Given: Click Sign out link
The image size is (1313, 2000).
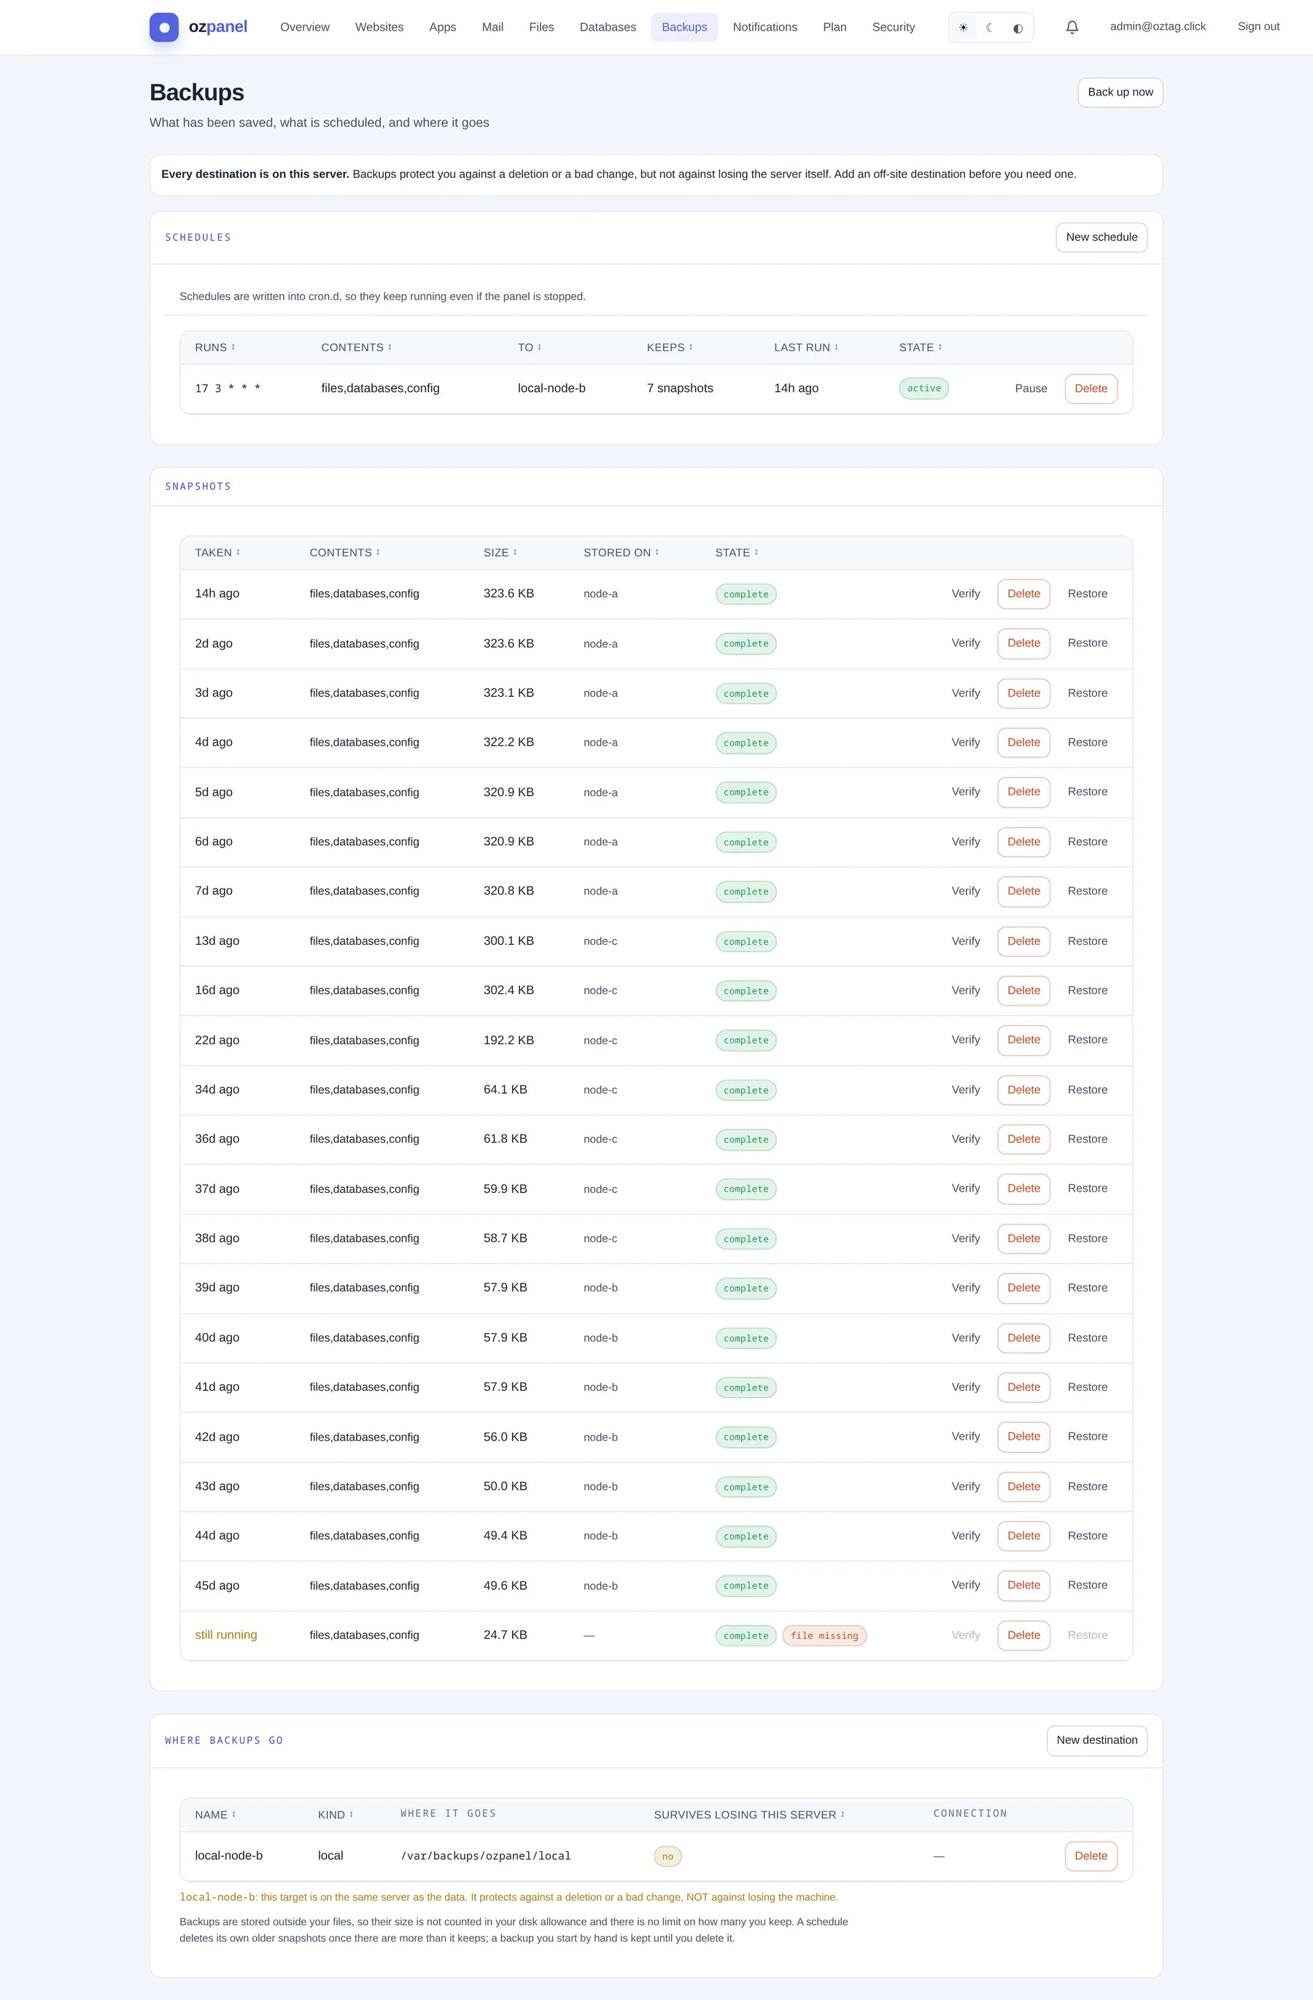Looking at the screenshot, I should 1258,26.
